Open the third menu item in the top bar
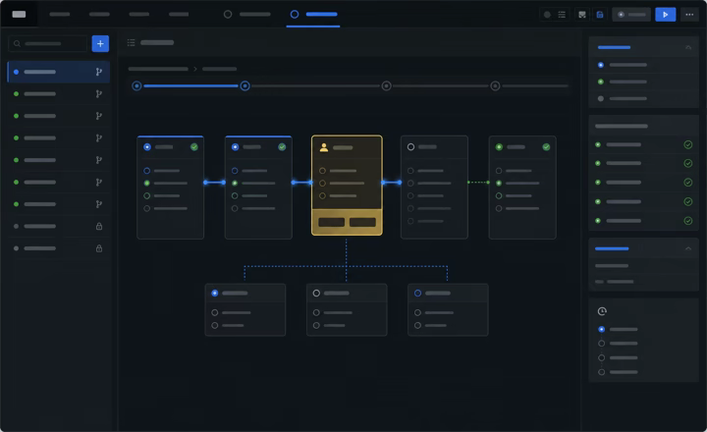This screenshot has height=432, width=707. point(138,15)
